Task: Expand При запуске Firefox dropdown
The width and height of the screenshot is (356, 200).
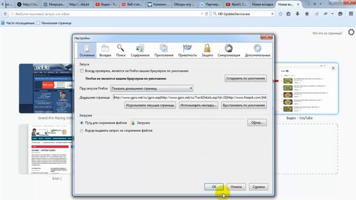Action: pos(152,88)
